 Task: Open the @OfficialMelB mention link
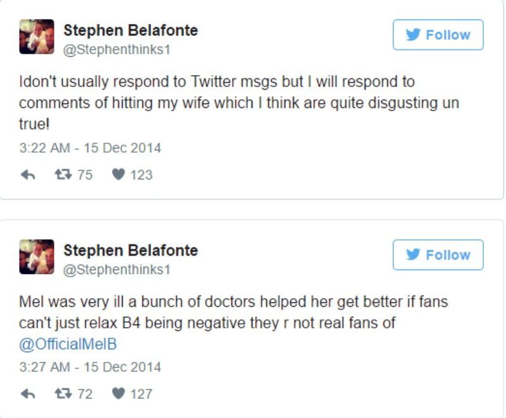[x=68, y=344]
